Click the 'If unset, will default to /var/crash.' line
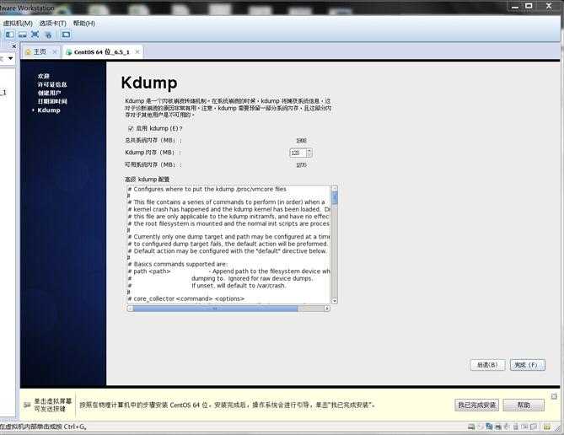The height and width of the screenshot is (435, 564). coord(239,286)
